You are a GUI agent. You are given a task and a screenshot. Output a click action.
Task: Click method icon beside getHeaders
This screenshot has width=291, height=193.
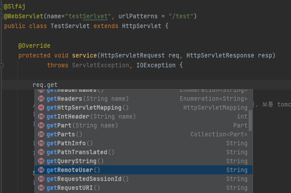pyautogui.click(x=41, y=99)
